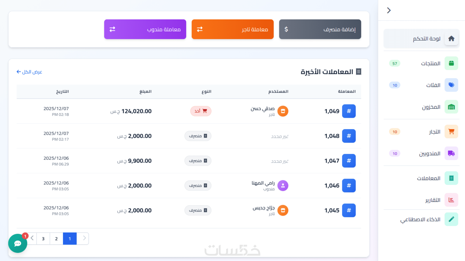The image size is (465, 261).
Task: Collapse the sidebar using the top chevron
Action: coord(389,10)
